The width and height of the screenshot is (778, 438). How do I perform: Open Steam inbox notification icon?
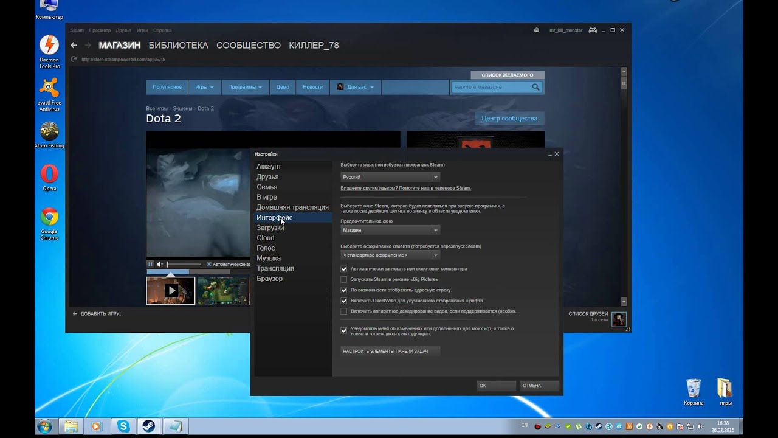536,30
